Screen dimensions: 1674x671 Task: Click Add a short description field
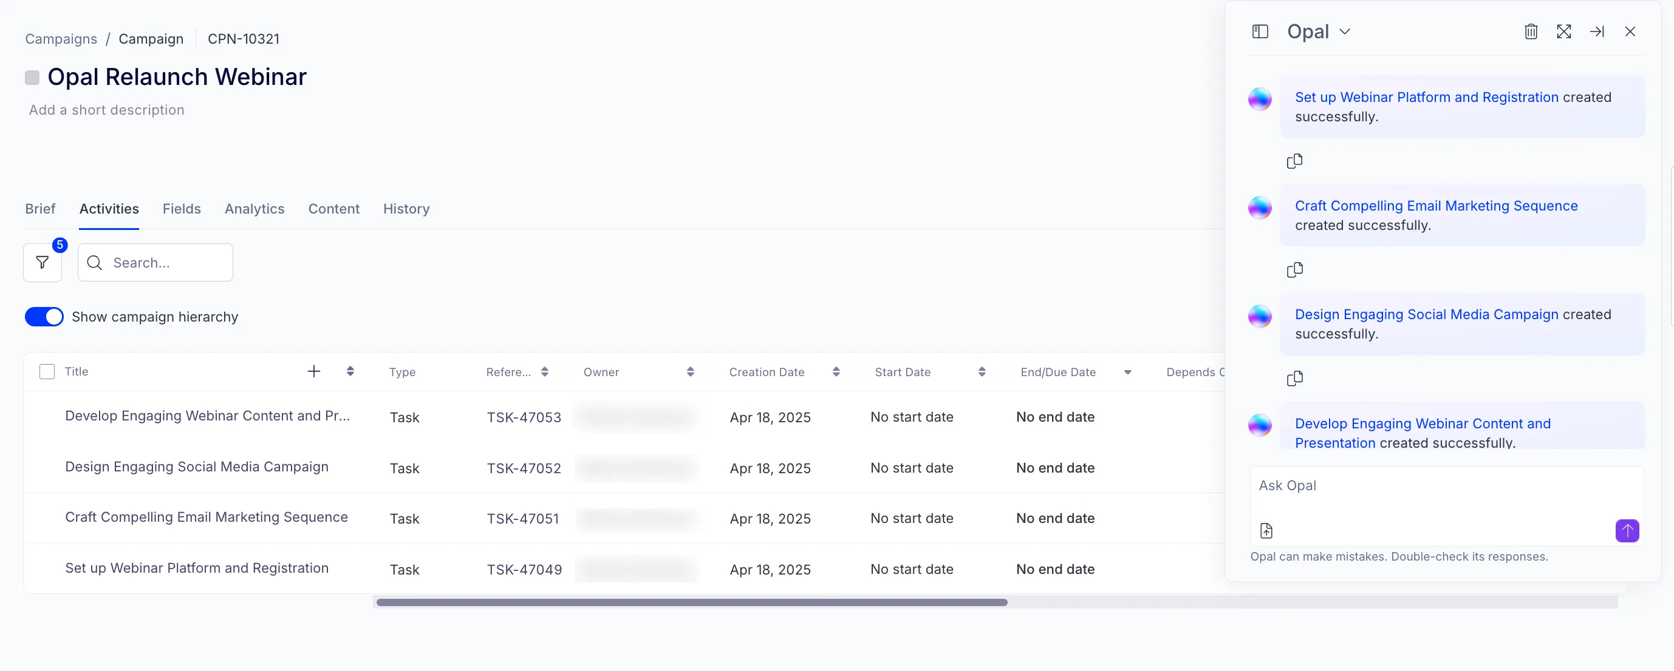[106, 110]
